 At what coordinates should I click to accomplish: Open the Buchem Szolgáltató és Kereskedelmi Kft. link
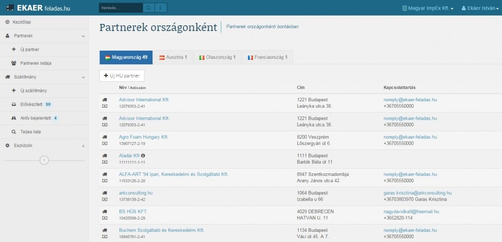(161, 230)
